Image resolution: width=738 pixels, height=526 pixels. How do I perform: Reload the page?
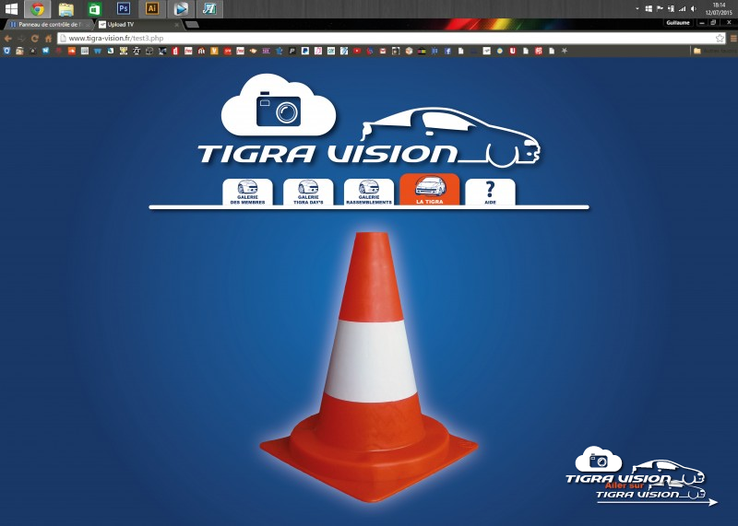coord(34,39)
